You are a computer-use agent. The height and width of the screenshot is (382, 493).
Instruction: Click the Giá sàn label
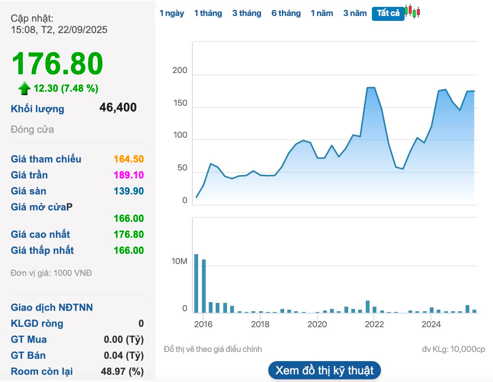coord(29,191)
